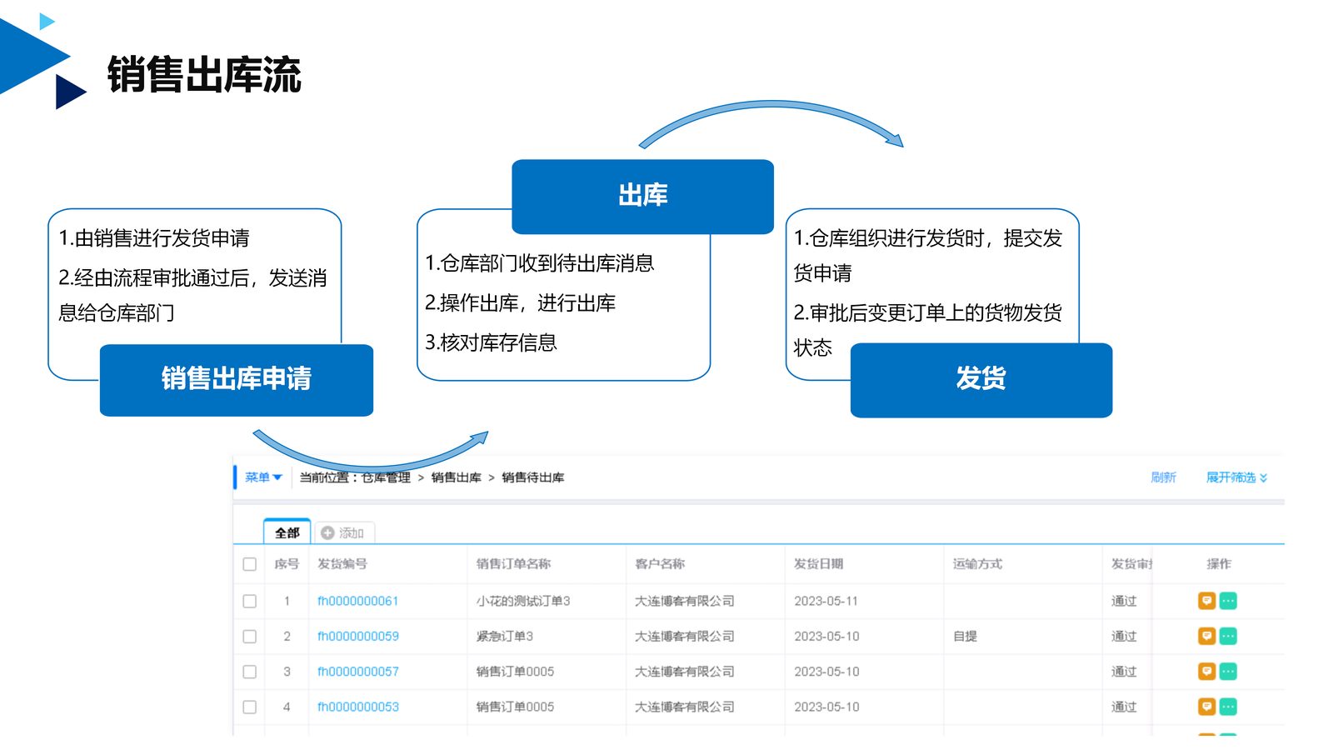
Task: Select the cell 紧急订单3
Action: 505,636
